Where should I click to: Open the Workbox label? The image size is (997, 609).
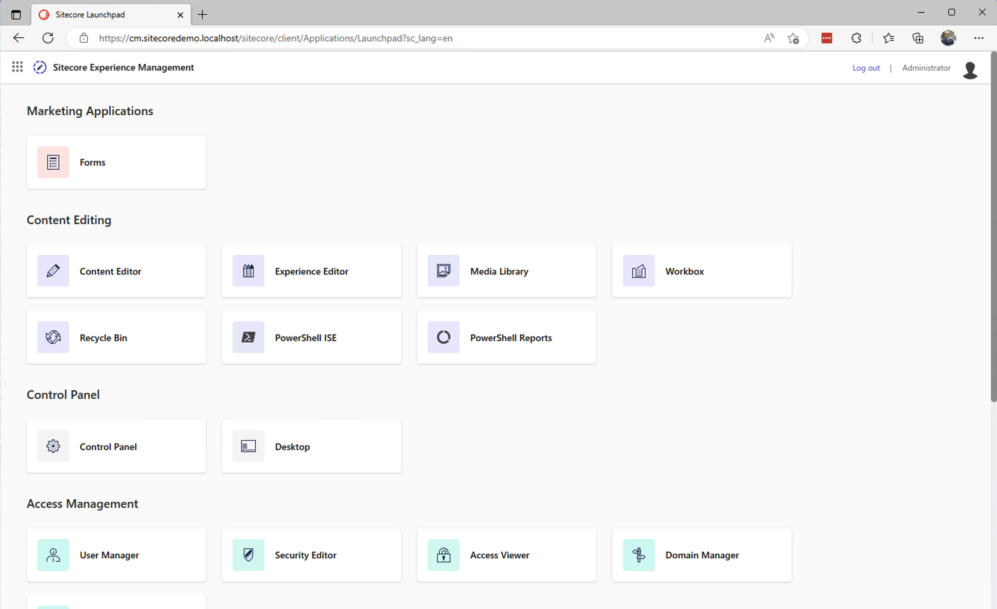(x=684, y=271)
